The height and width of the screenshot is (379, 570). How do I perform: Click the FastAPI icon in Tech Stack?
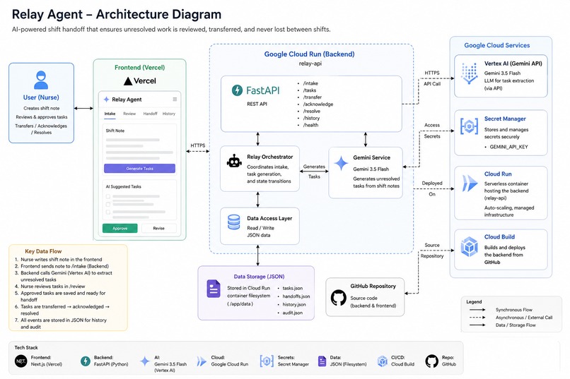point(86,361)
